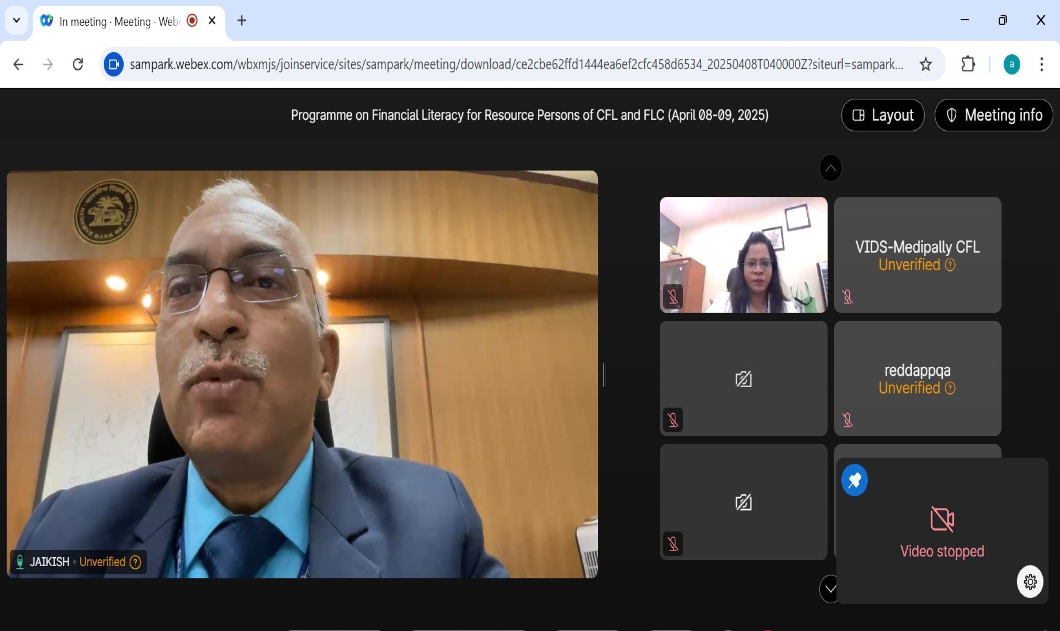Focus the sampark.webex.com address bar
This screenshot has height=631, width=1060.
(x=516, y=64)
